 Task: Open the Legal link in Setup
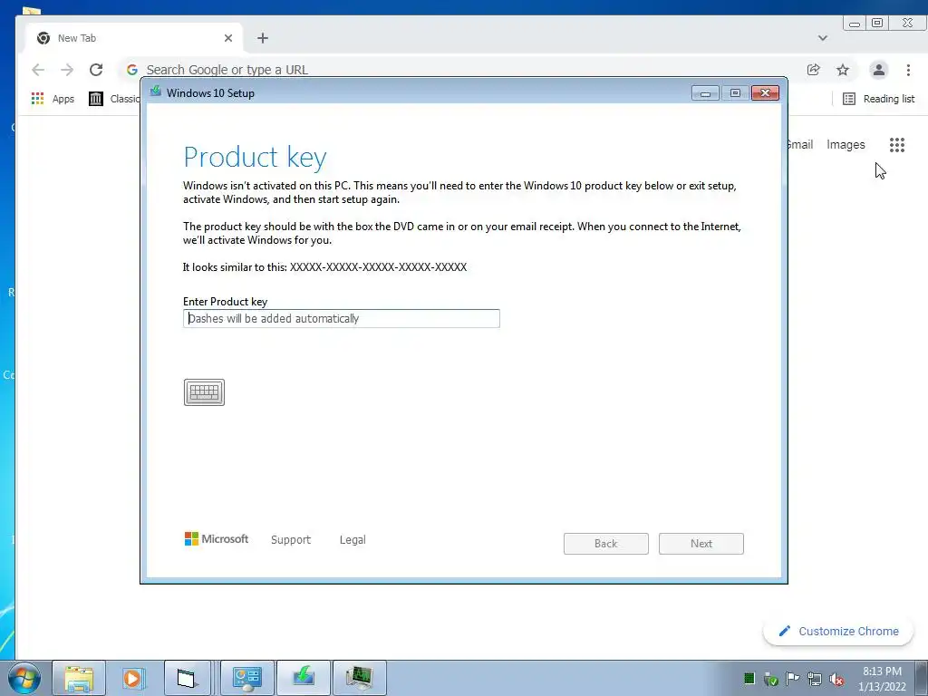(x=353, y=539)
